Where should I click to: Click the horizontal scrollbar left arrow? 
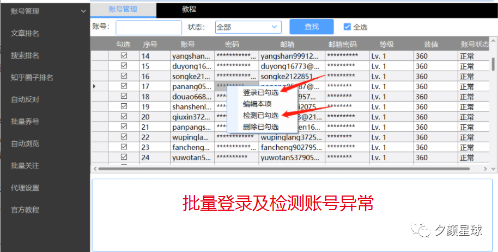point(94,169)
